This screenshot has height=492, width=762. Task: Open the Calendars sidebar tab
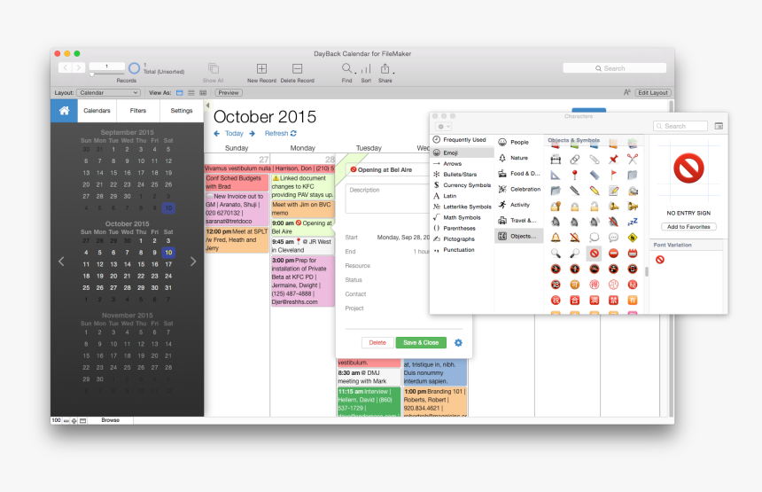97,111
